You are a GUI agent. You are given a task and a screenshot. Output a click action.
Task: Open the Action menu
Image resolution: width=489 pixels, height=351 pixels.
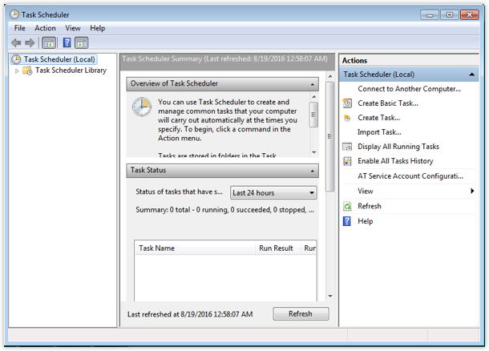[x=45, y=28]
